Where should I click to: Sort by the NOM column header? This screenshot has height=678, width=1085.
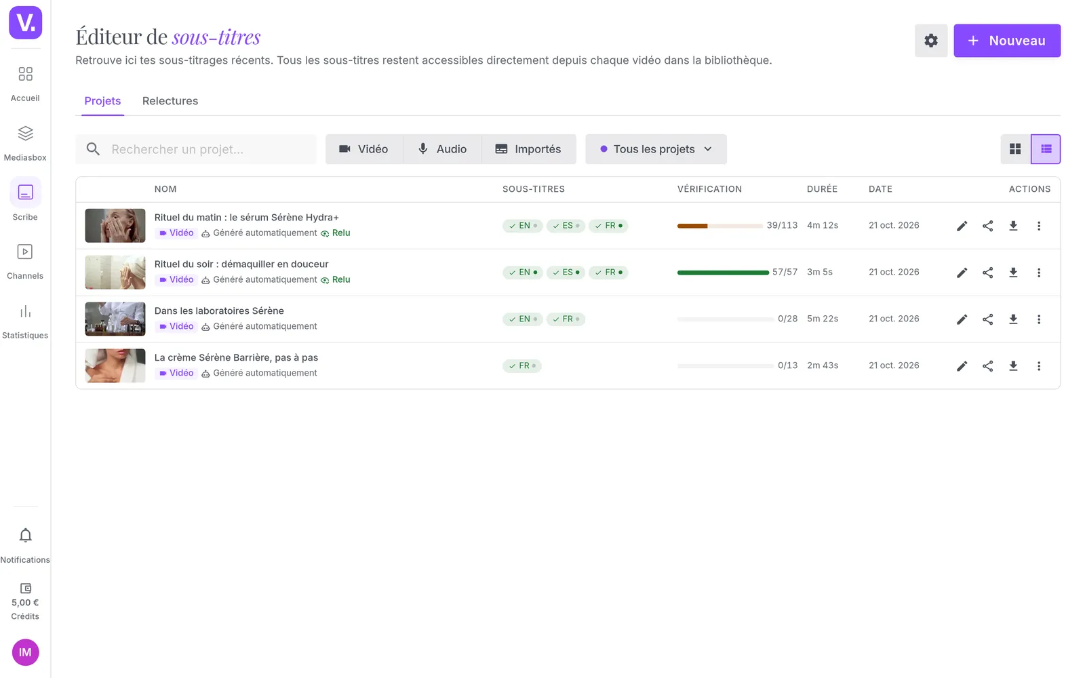pyautogui.click(x=165, y=189)
